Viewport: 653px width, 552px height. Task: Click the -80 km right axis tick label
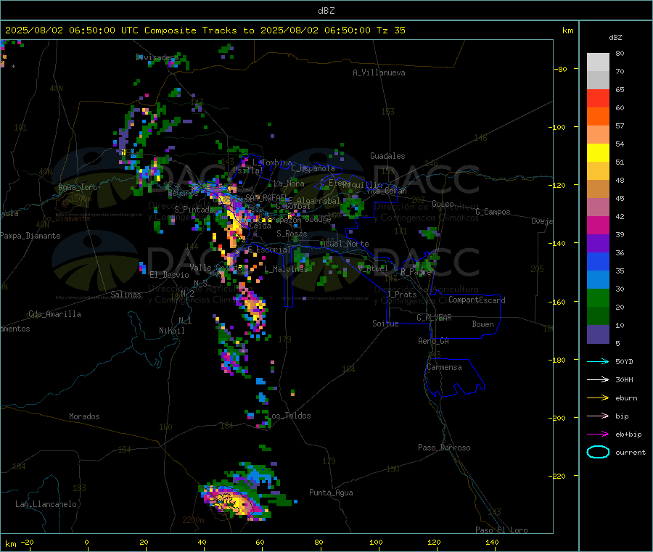tap(561, 69)
